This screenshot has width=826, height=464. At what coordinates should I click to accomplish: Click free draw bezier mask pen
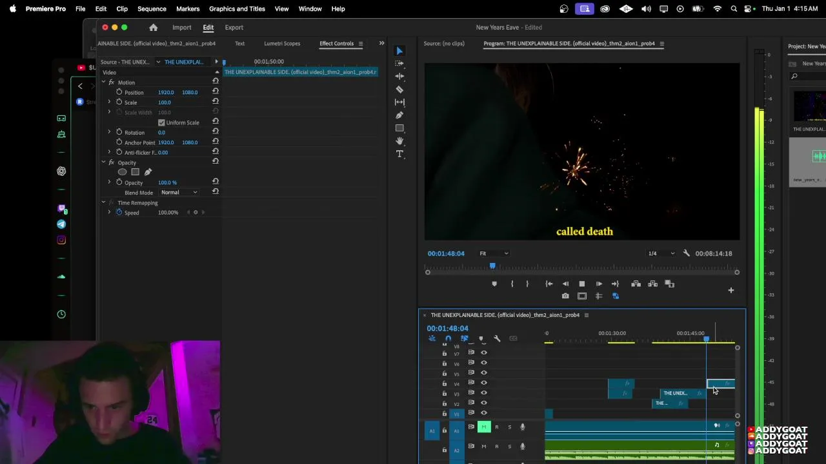148,172
